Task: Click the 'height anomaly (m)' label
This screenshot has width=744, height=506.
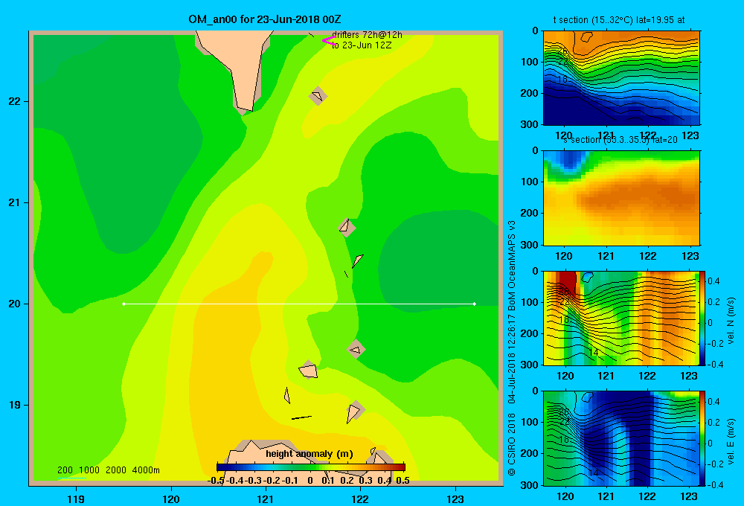Action: point(310,454)
